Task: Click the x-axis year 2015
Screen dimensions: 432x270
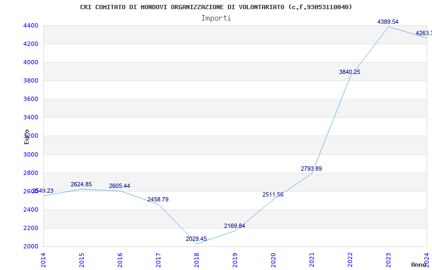Action: 82,260
